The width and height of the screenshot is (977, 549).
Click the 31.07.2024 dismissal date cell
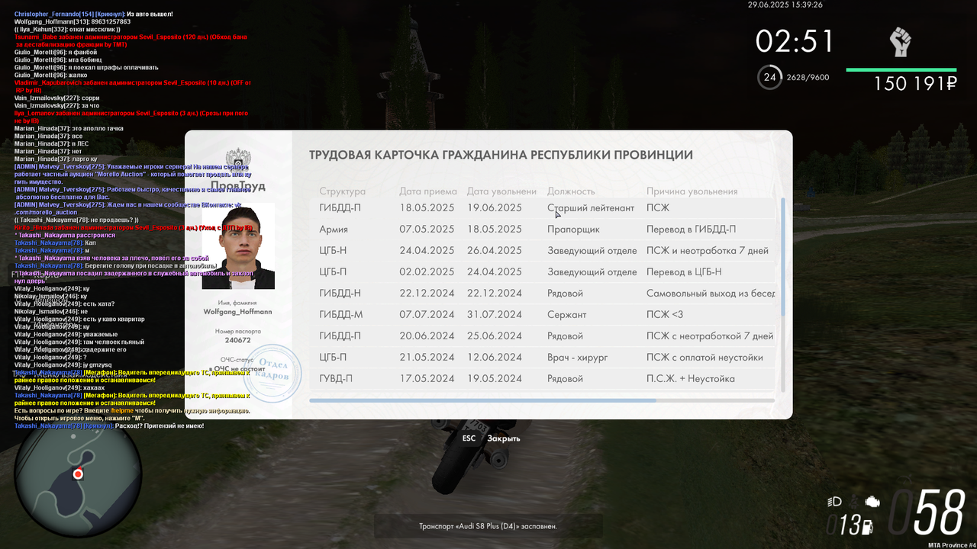pos(495,314)
